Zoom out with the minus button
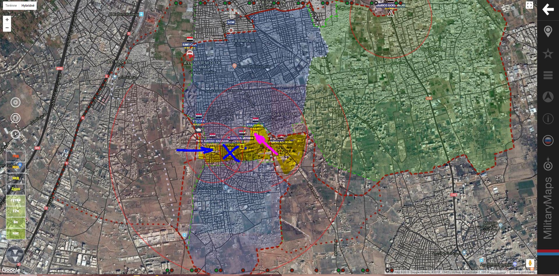Image resolution: width=559 pixels, height=276 pixels. (x=7, y=28)
